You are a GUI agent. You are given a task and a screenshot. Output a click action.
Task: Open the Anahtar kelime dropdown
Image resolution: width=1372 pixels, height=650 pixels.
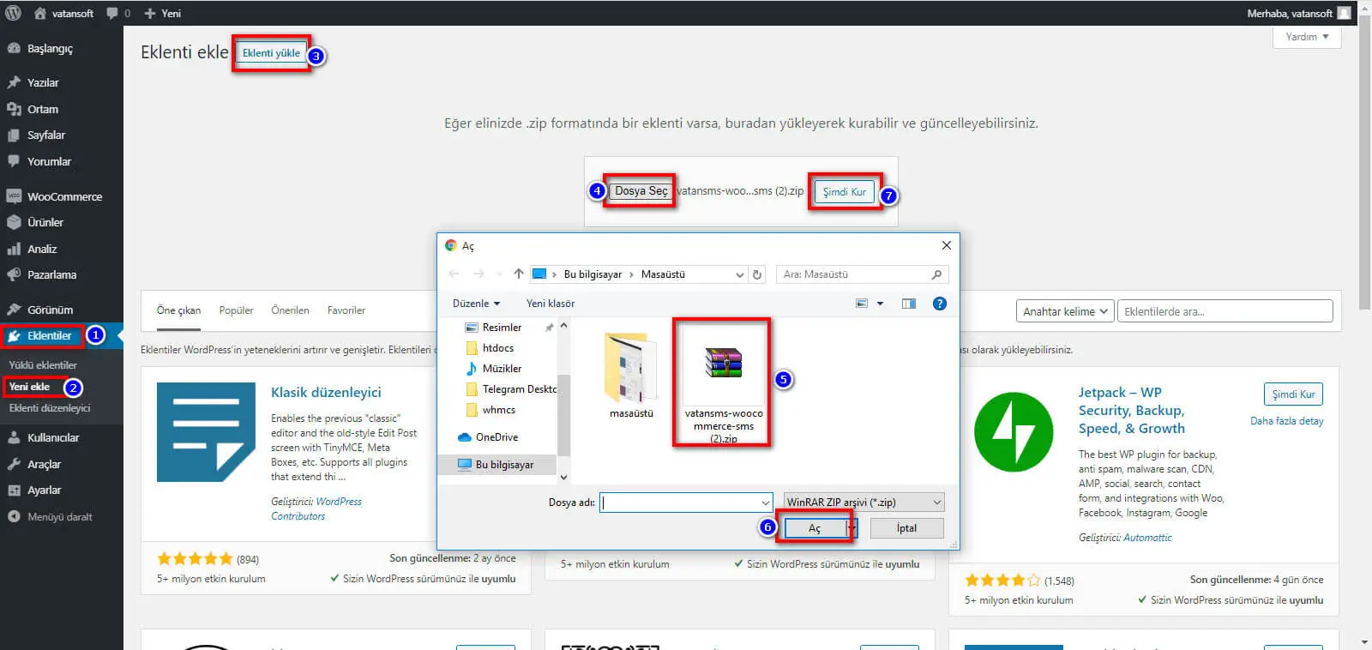[1065, 311]
